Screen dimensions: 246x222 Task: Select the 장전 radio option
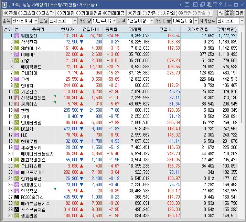[181, 13]
